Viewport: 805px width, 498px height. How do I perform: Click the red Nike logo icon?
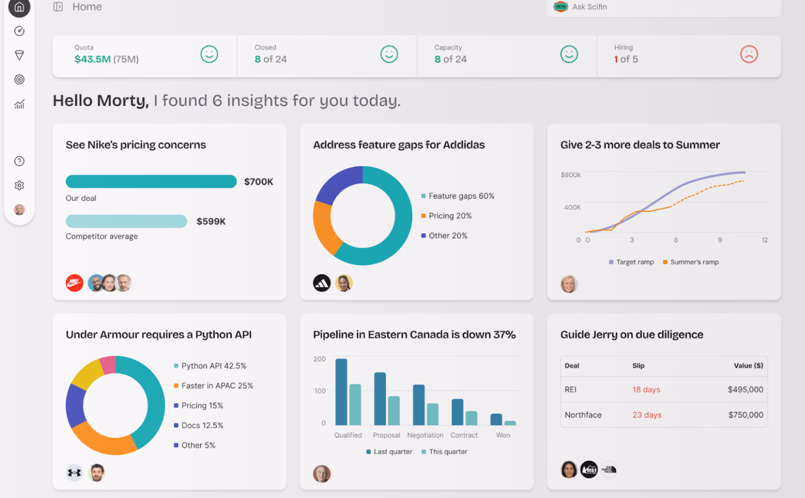point(75,283)
